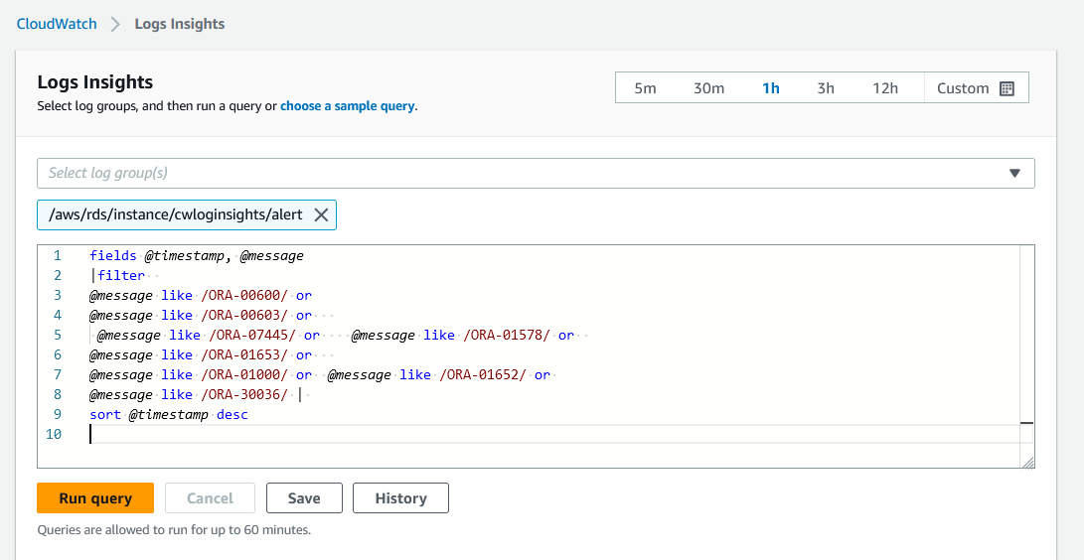
Task: Select the 30m time range
Action: [708, 88]
